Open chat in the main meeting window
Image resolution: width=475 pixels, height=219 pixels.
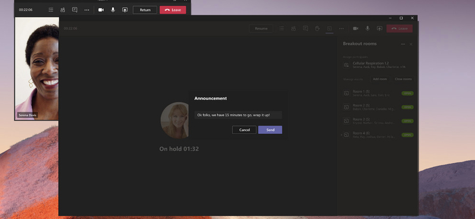(305, 28)
